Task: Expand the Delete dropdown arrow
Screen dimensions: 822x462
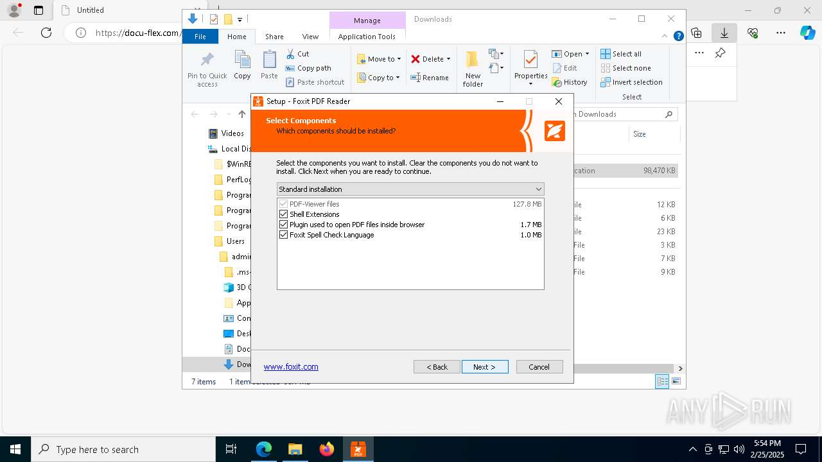Action: click(448, 59)
